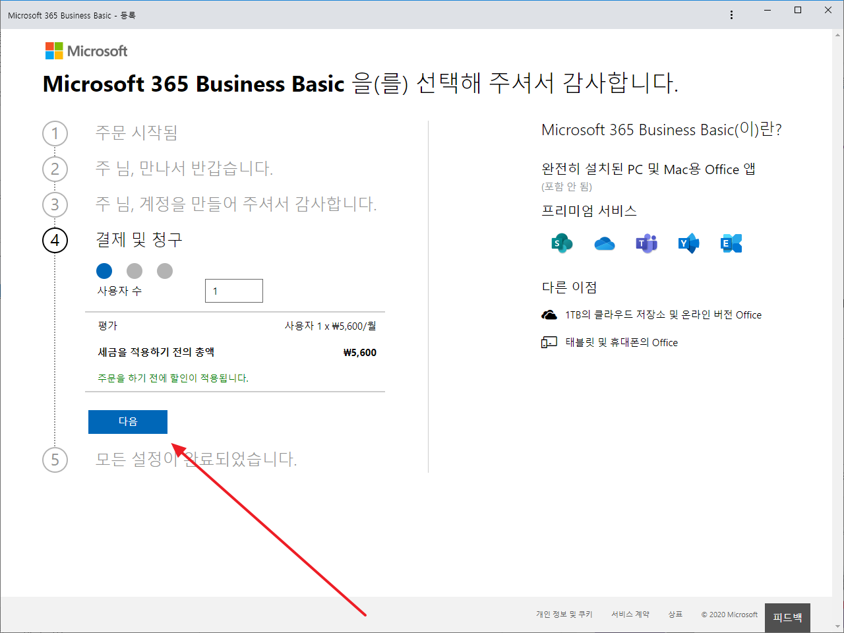Viewport: 844px width, 633px height.
Task: Click the OneDrive cloud service icon
Action: [605, 244]
